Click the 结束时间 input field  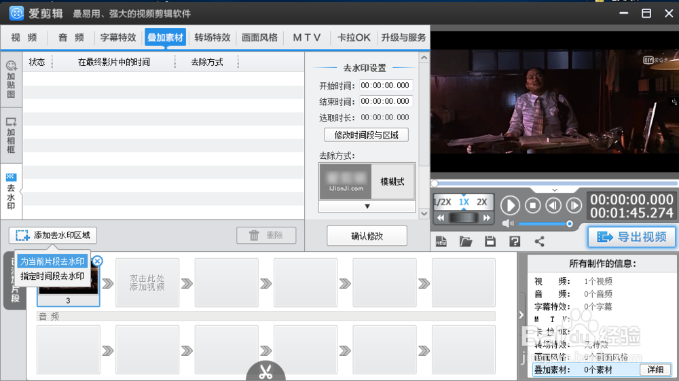pos(386,101)
